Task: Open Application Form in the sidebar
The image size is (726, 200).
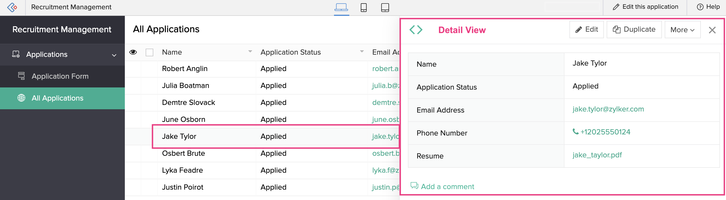Action: (60, 76)
